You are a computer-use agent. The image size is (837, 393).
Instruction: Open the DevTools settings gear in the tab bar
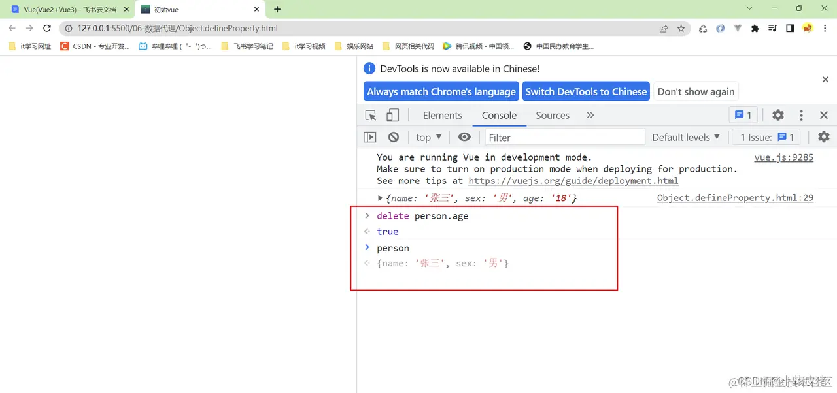tap(778, 115)
